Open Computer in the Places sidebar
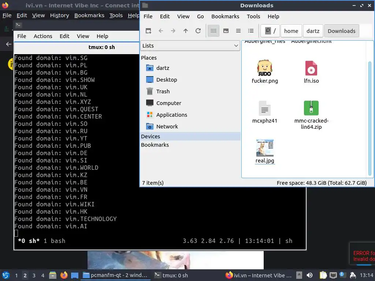375x281 pixels. click(x=168, y=103)
